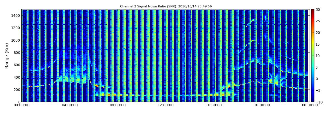The height and width of the screenshot is (116, 328).
Task: Click the colorbar label 20
Action: click(x=318, y=32)
